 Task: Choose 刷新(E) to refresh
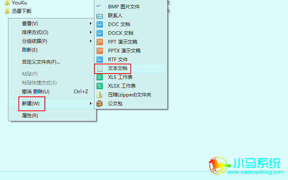[x=52, y=50]
